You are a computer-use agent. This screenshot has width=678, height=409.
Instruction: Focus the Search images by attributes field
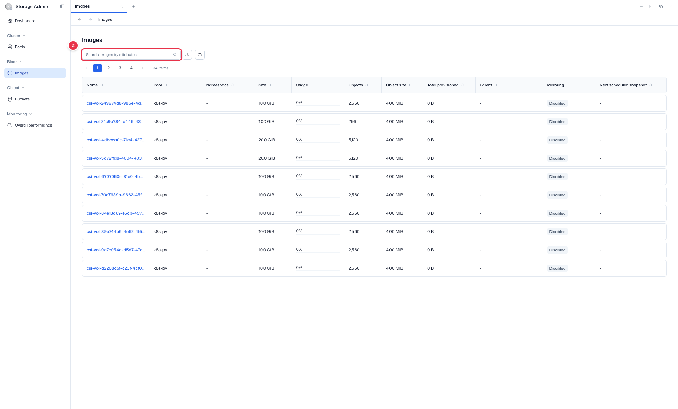pos(131,55)
